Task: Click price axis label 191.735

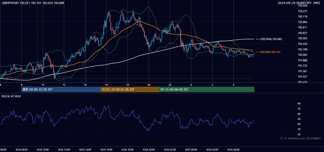Action: (302, 66)
